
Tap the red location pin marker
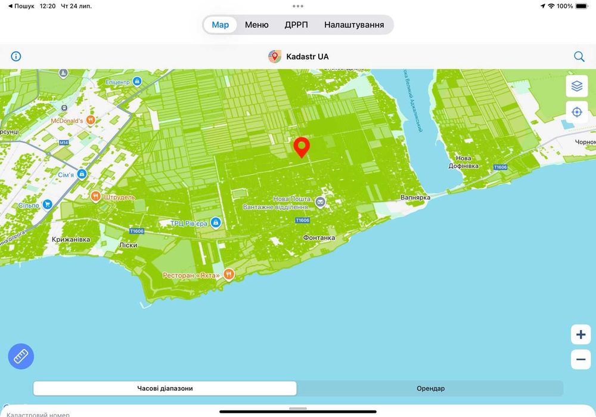tap(302, 147)
